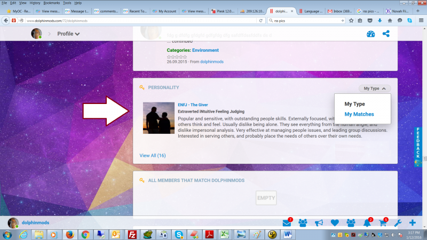Expand the Profile dropdown menu

68,34
